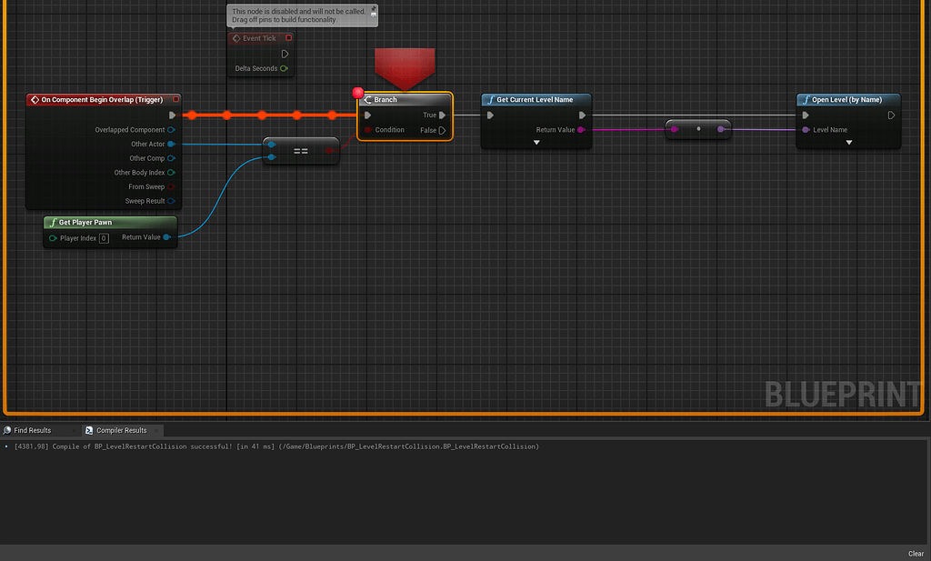Expand Return Value options under Get Current Level Name
Screen dimensions: 931x561
click(x=536, y=141)
